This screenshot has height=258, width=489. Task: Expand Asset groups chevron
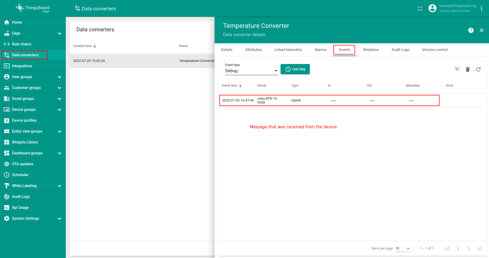(60, 99)
